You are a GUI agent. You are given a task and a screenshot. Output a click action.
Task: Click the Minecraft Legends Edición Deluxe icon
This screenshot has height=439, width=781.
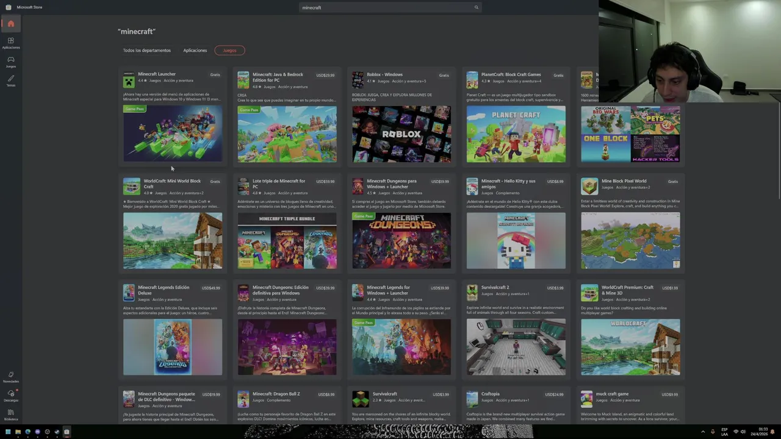129,293
